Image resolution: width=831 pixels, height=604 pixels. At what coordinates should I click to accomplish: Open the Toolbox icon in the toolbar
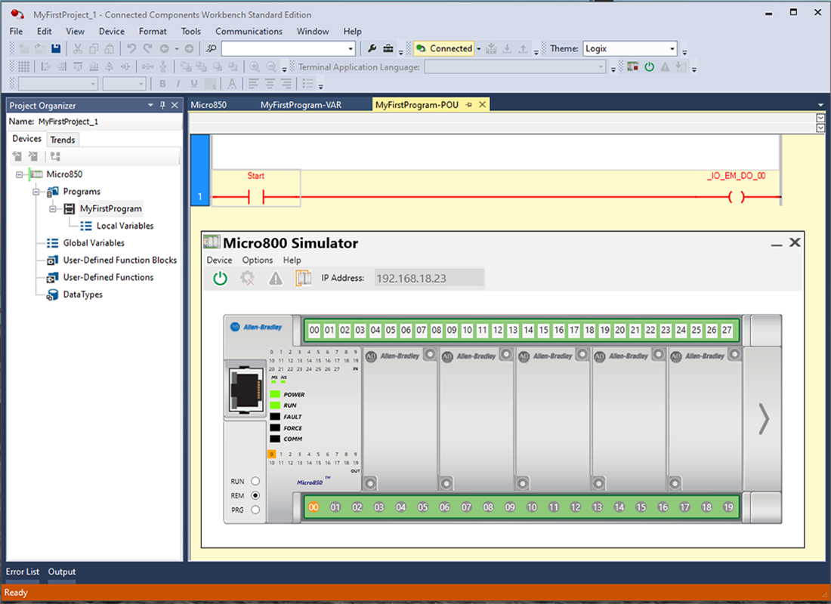(x=388, y=49)
